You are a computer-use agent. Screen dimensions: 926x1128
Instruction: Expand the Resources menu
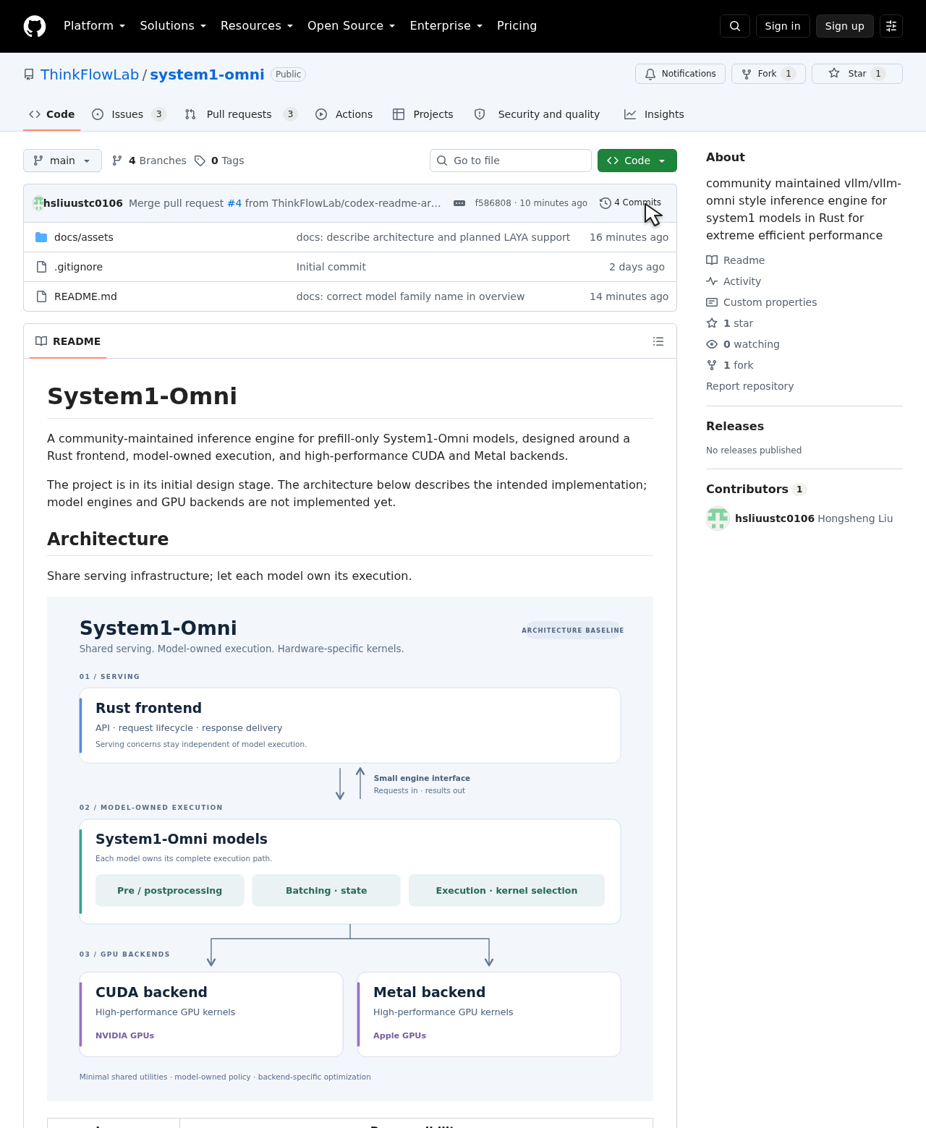click(x=257, y=26)
